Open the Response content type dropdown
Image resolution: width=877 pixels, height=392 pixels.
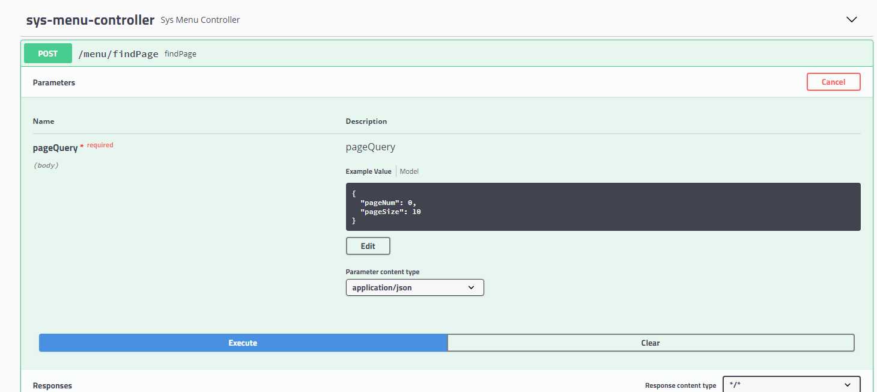(x=791, y=385)
